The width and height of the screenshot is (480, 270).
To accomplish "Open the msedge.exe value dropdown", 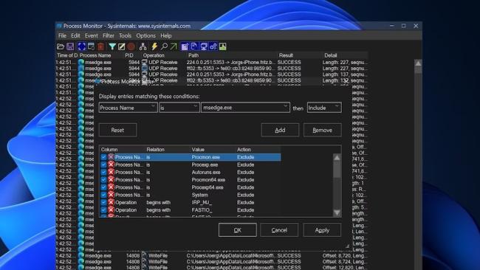I will tap(245, 108).
